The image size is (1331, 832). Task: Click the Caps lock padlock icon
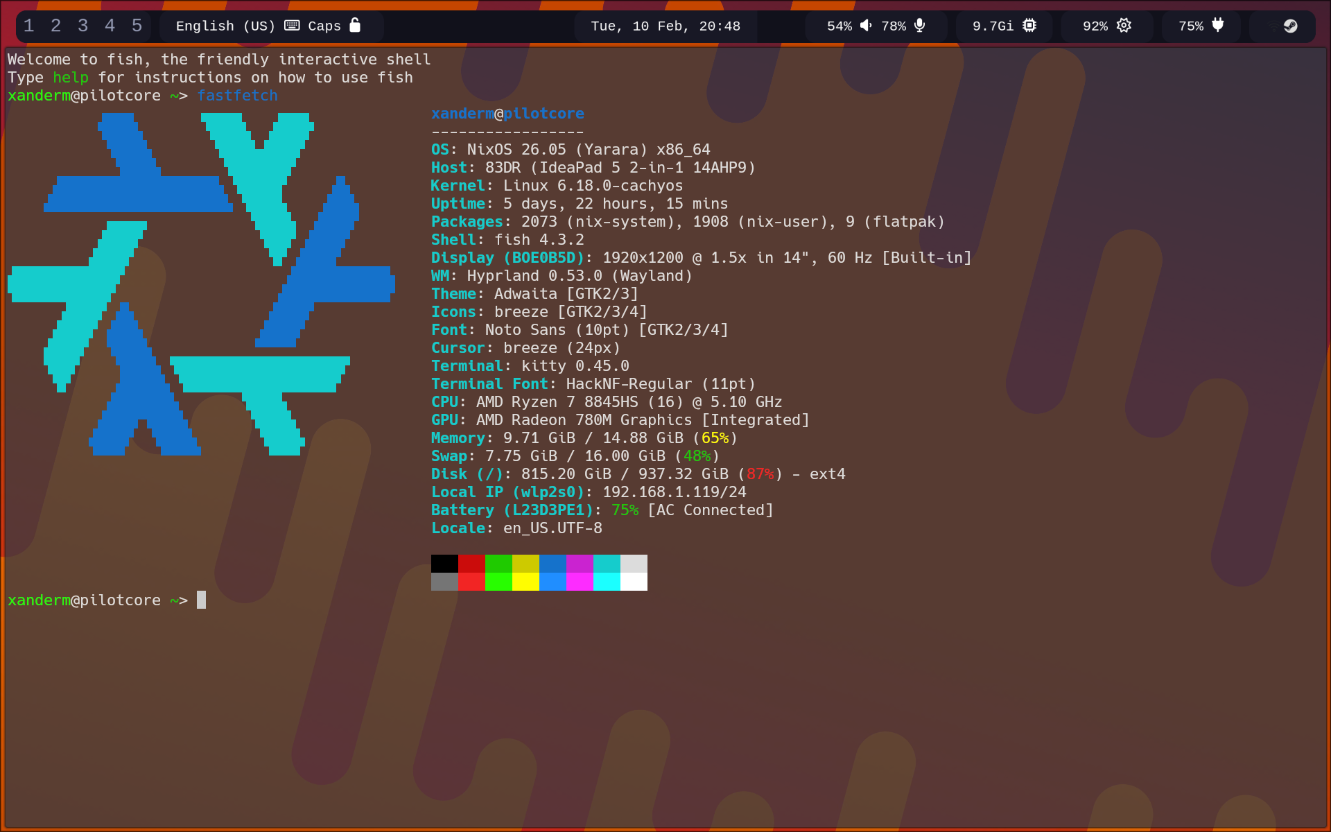pyautogui.click(x=355, y=26)
